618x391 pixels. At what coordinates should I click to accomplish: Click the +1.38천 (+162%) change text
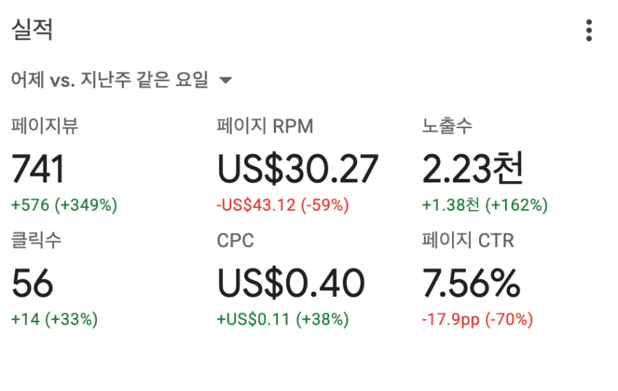click(485, 205)
